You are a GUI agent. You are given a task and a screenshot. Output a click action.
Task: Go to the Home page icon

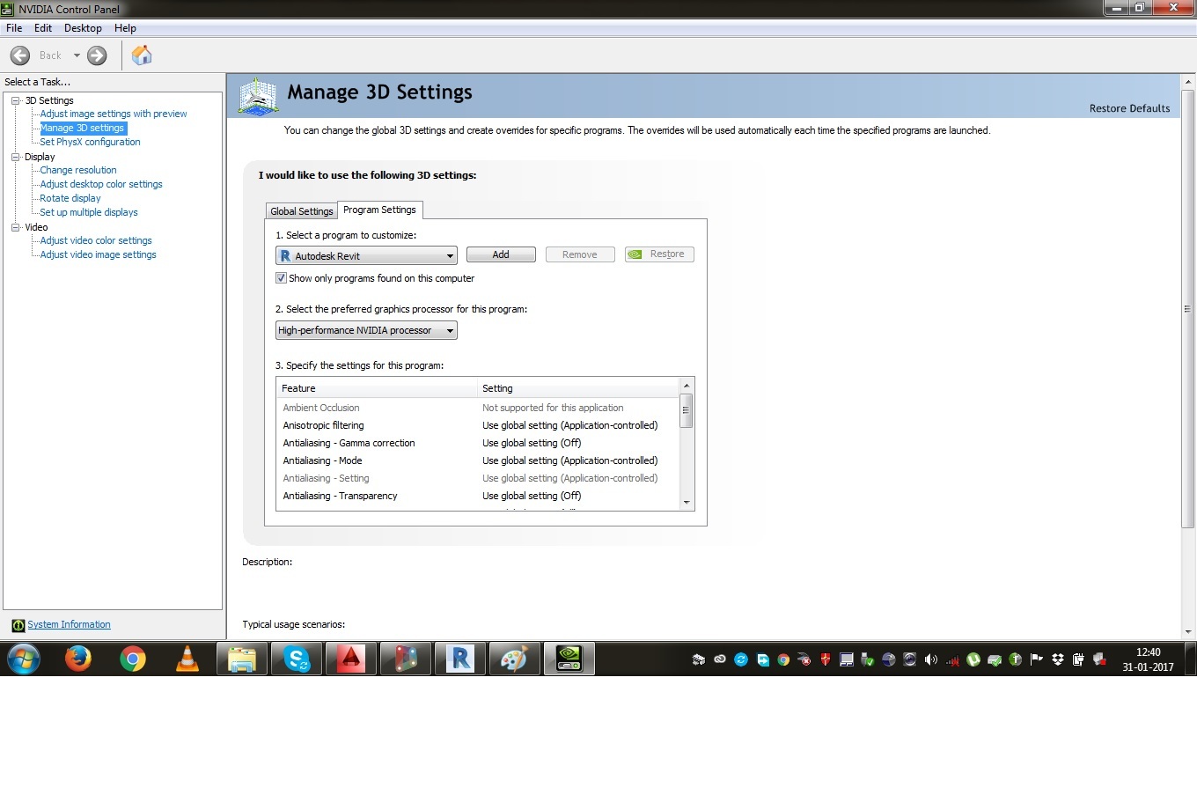142,55
